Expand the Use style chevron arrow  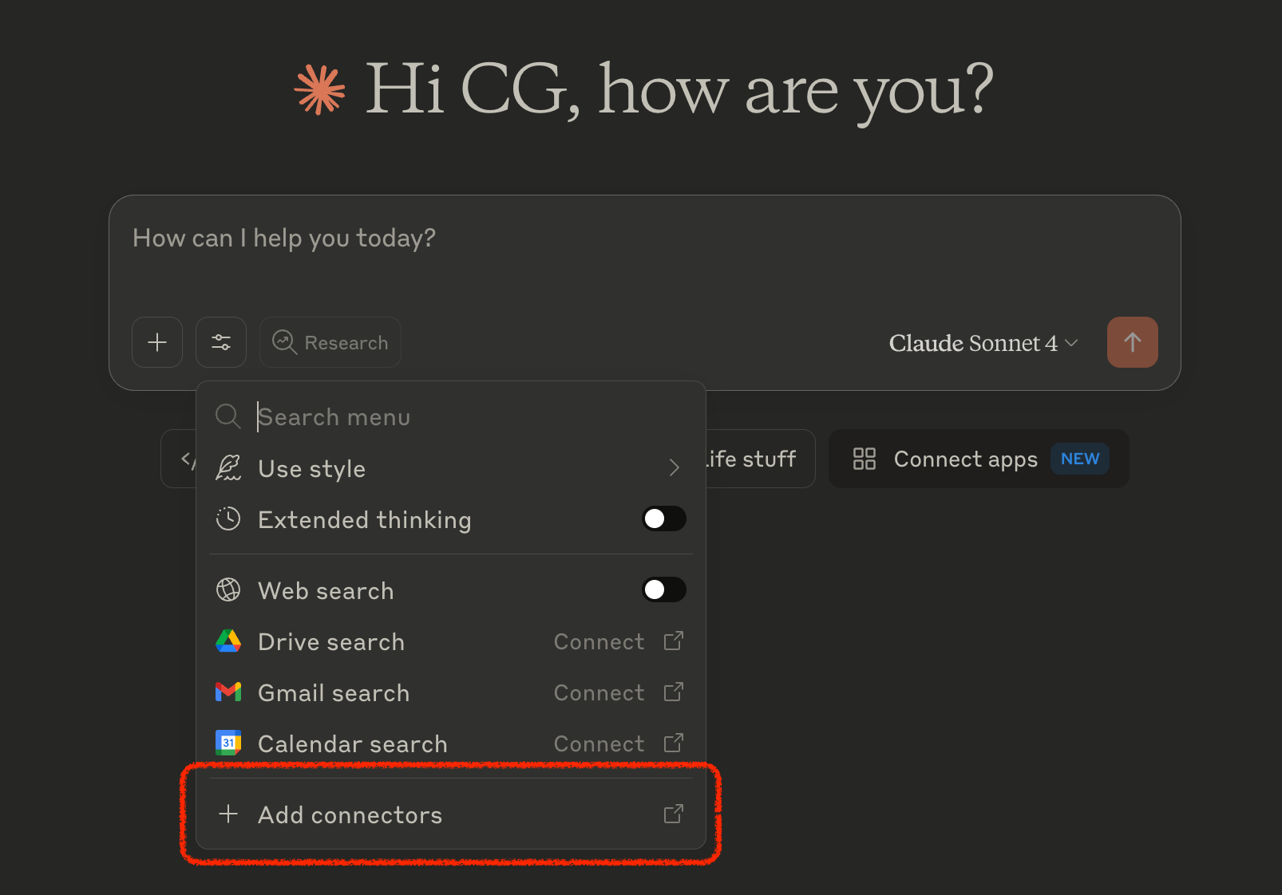tap(675, 468)
